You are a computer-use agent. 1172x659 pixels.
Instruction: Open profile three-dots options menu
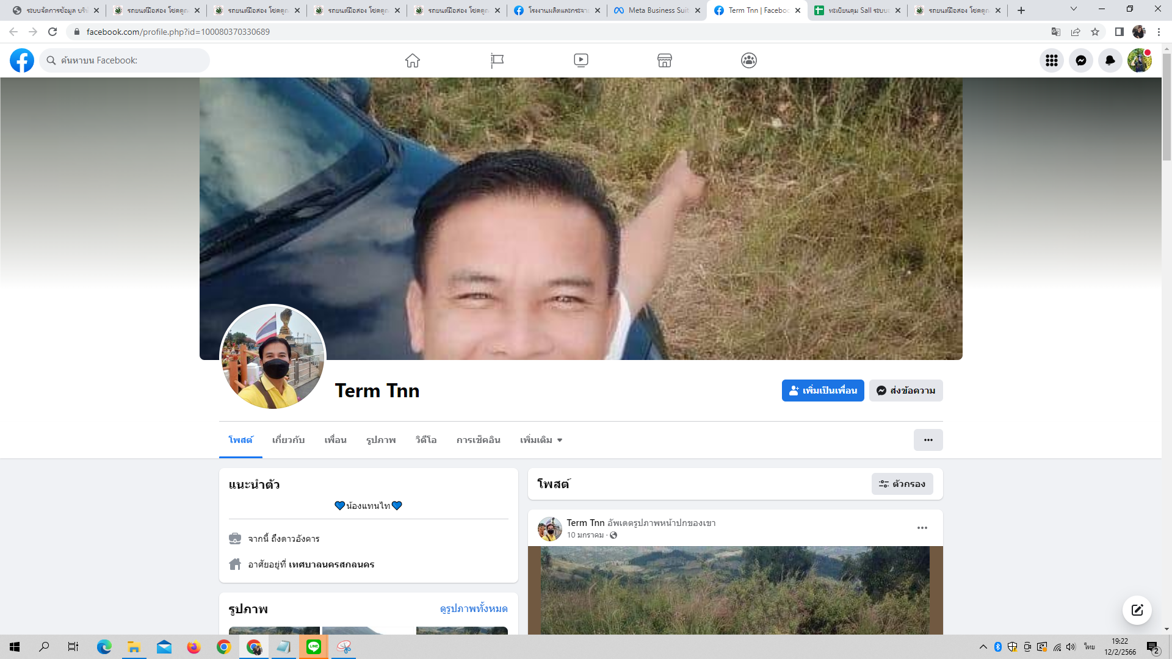[x=928, y=440]
